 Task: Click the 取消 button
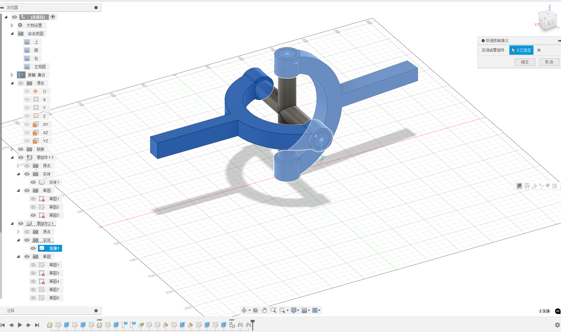(549, 62)
